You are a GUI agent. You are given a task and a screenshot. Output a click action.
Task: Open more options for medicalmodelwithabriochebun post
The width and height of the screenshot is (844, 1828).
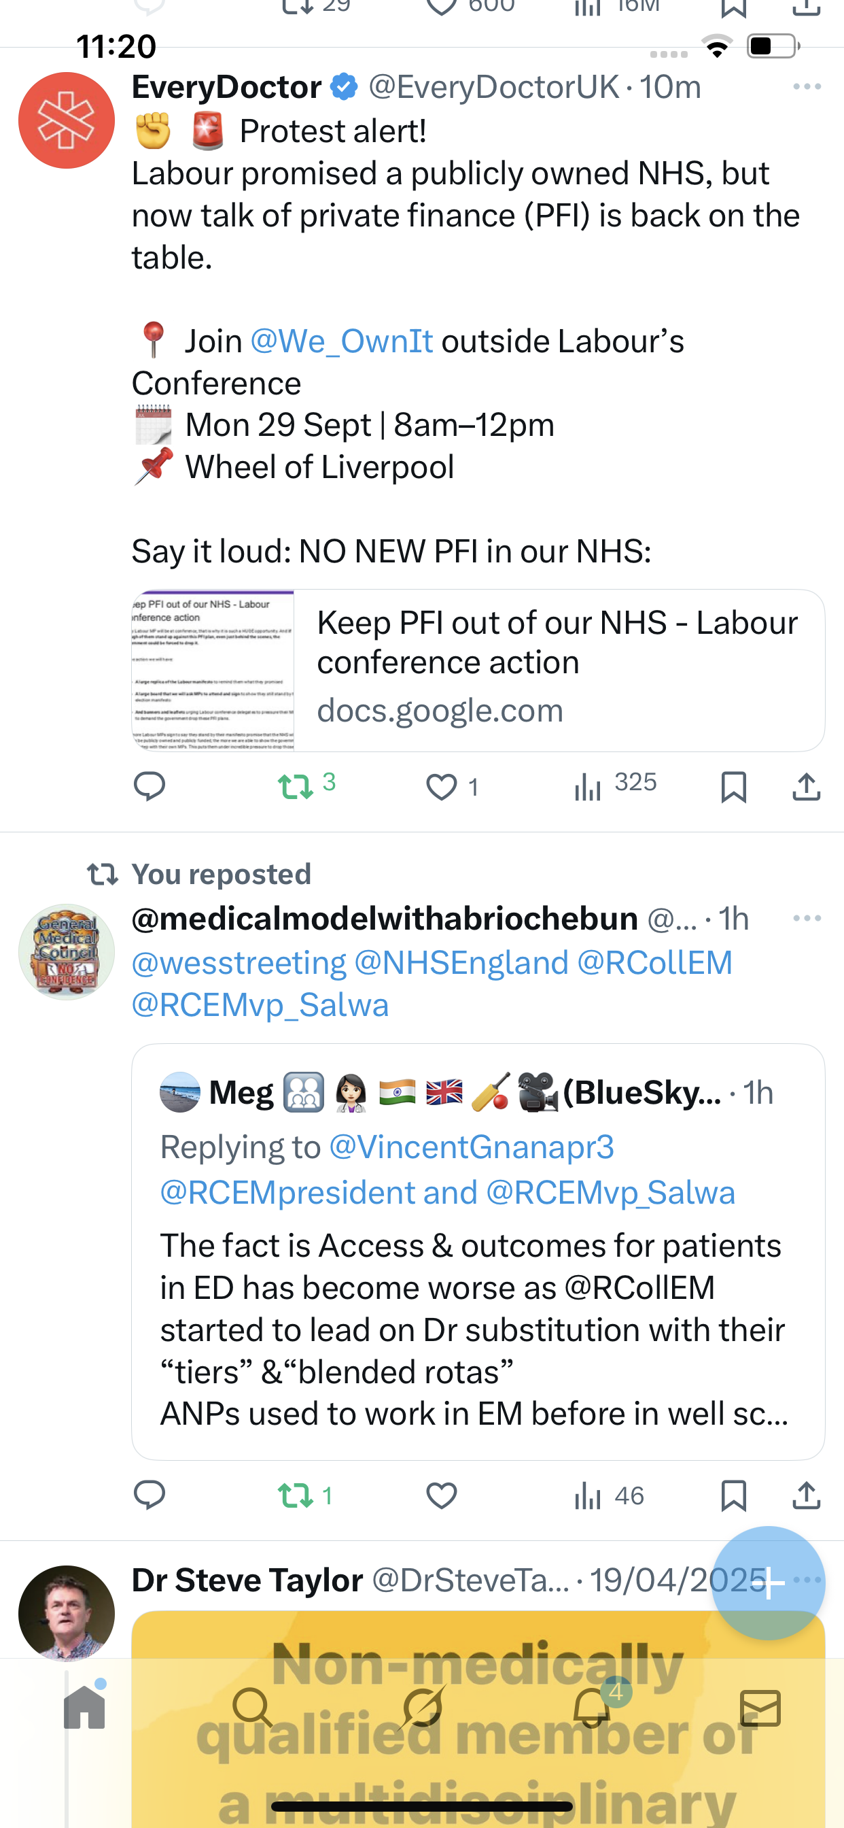[x=807, y=918]
